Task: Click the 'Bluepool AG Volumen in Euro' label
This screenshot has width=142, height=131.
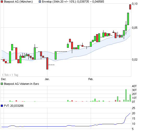Action: point(21,84)
